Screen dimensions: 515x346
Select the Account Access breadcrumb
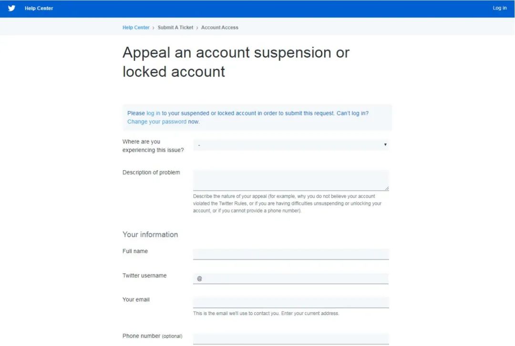coord(219,28)
